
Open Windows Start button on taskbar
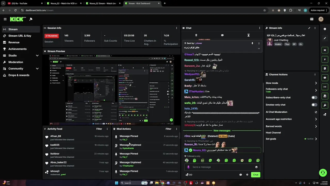[116, 183]
